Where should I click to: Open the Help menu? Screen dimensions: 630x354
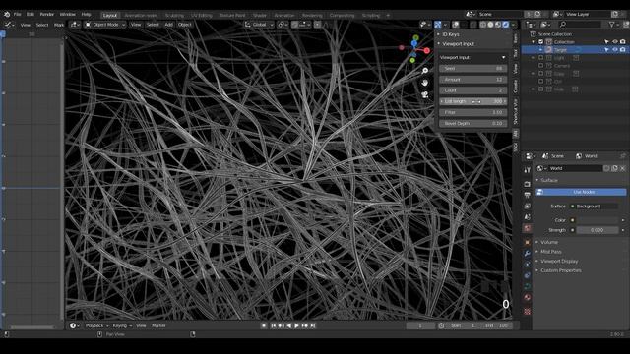[86, 14]
